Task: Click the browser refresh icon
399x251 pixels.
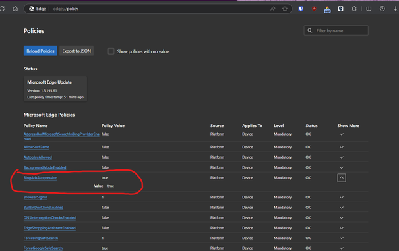Action: 2,9
